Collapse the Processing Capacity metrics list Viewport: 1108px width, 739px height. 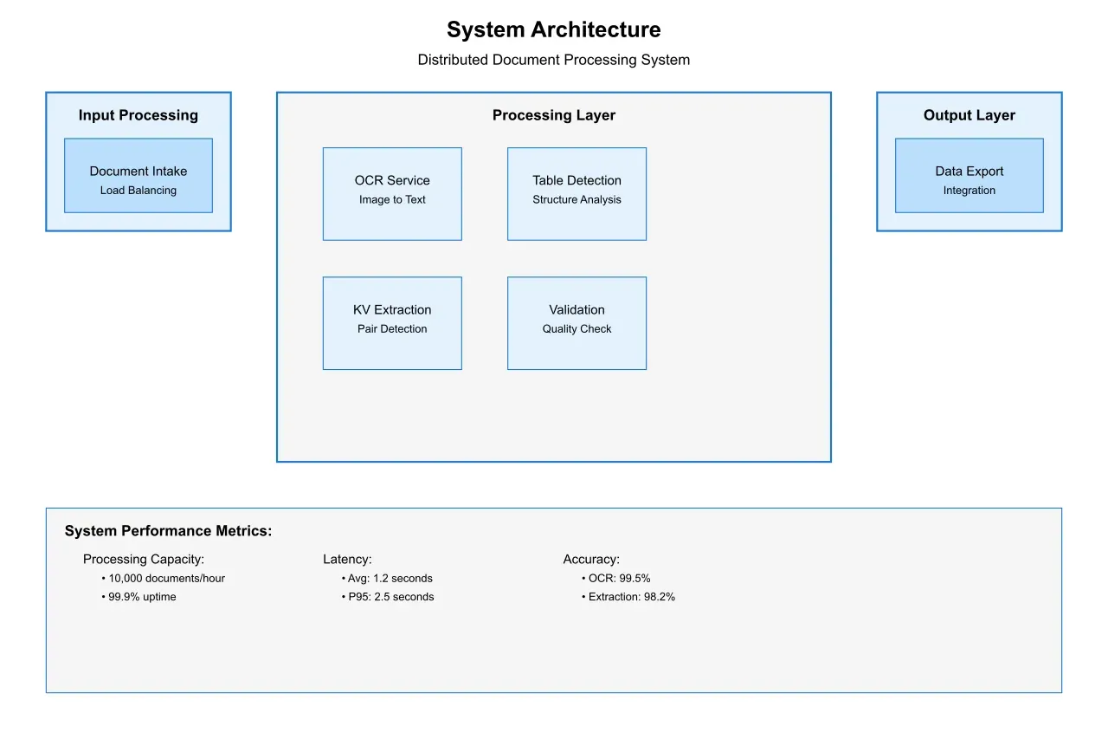tap(144, 559)
